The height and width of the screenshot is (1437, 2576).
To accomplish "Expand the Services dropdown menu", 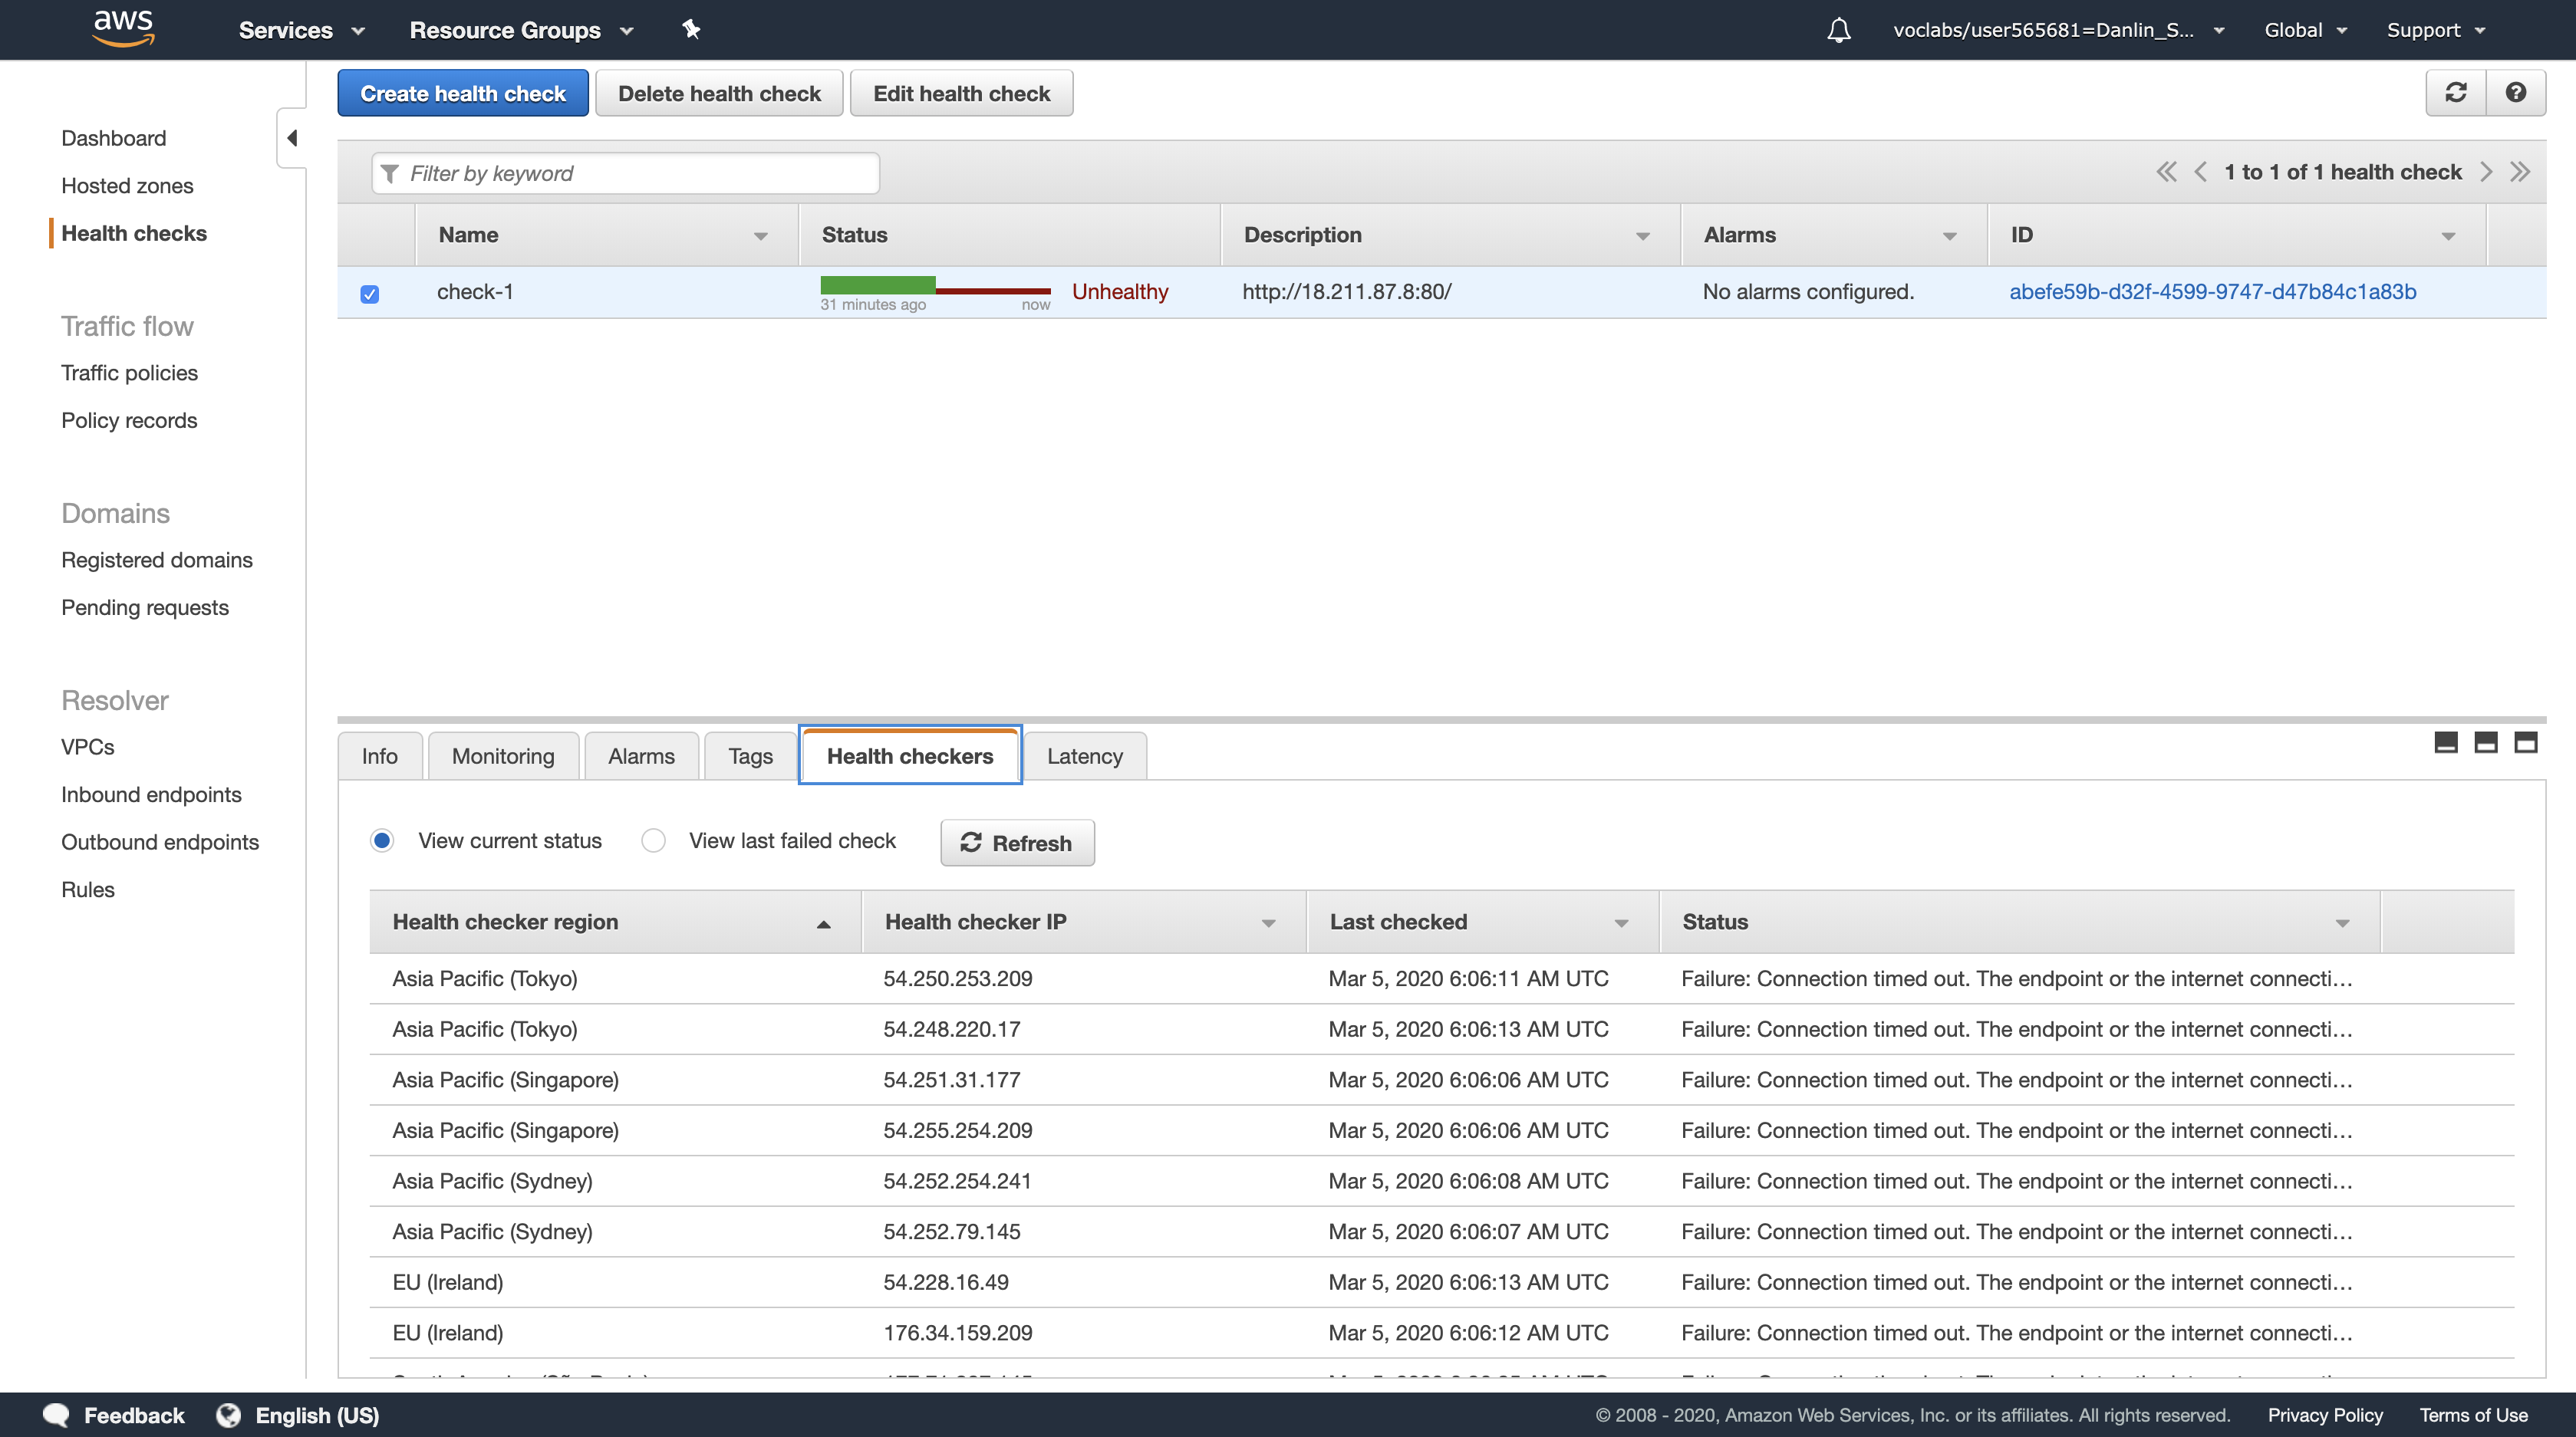I will [x=301, y=30].
